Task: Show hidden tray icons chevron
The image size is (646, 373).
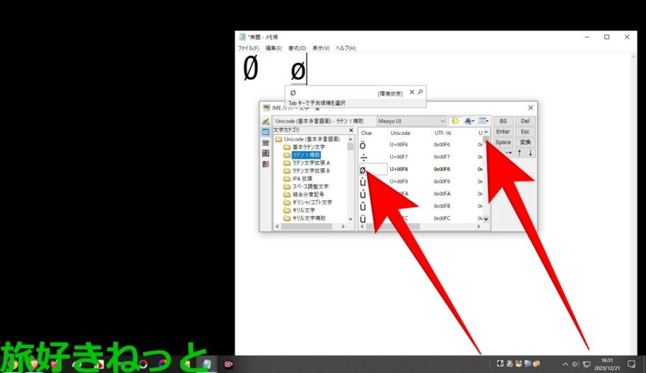Action: [x=565, y=364]
